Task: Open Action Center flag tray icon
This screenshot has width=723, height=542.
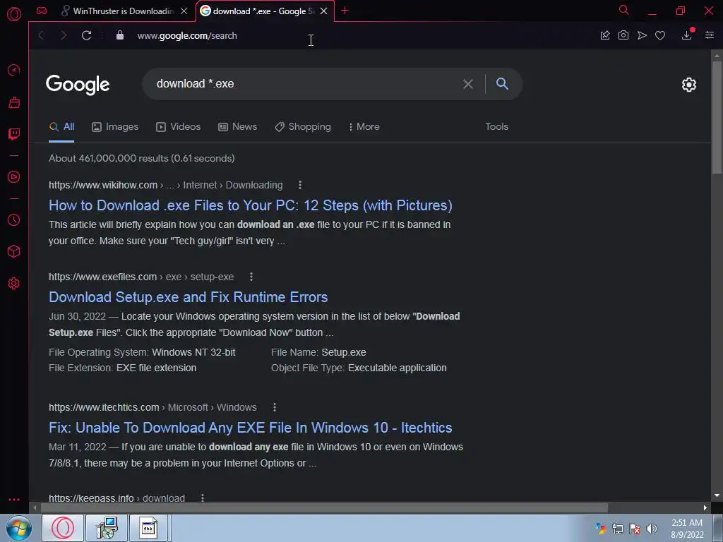Action: point(635,529)
